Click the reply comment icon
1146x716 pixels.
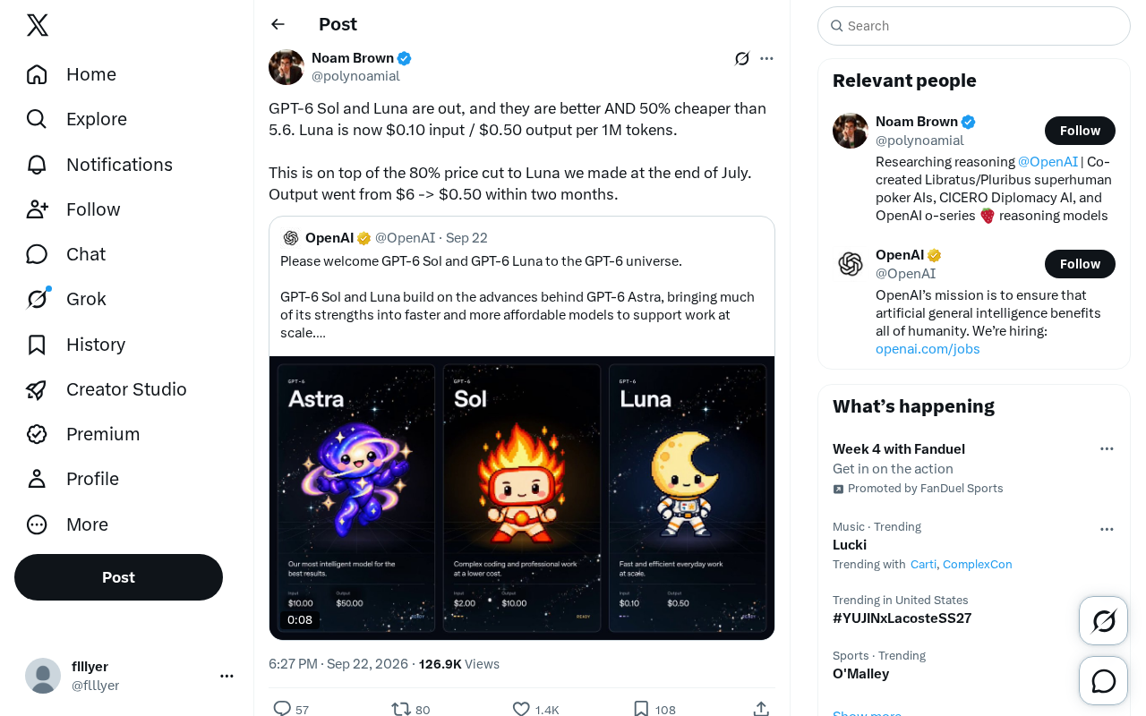282,709
